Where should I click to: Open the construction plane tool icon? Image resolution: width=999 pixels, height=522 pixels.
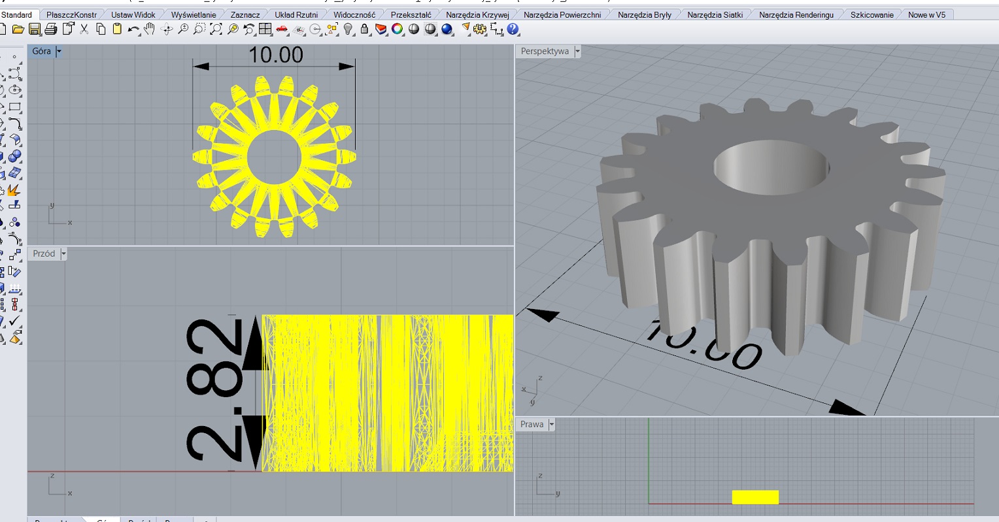point(299,29)
